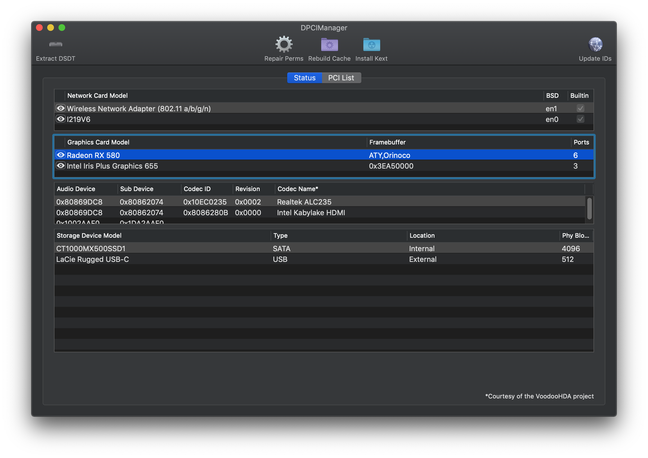Click eye icon beside I219V6 network card
This screenshot has width=648, height=458.
[x=60, y=119]
